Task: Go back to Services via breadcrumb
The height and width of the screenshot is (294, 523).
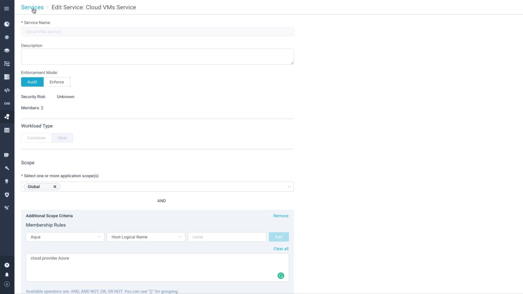Action: point(32,7)
